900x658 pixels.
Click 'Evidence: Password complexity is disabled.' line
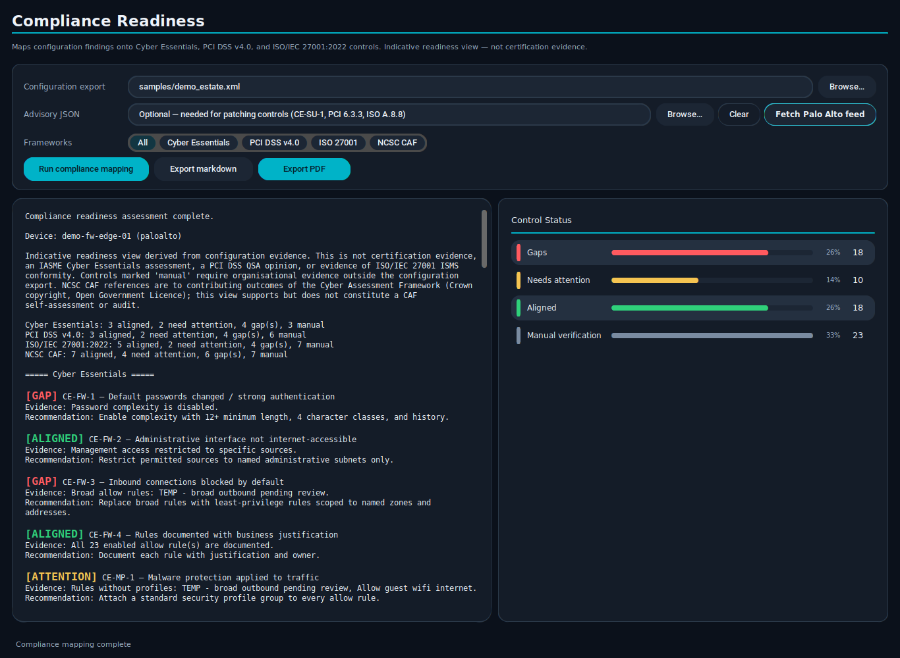pos(121,407)
